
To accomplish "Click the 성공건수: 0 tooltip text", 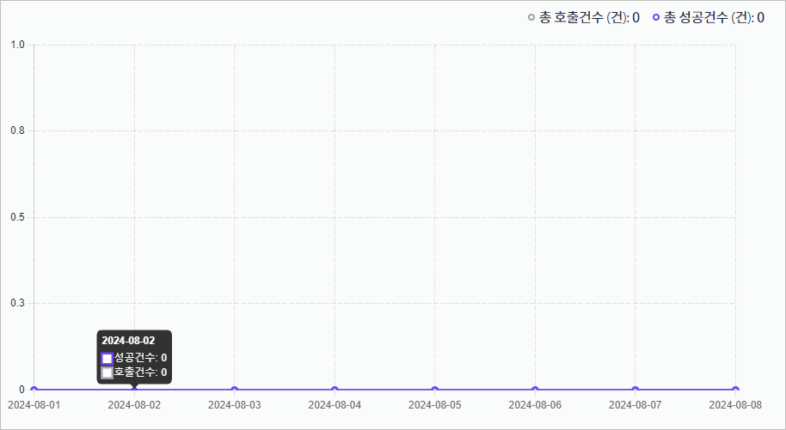I will click(x=140, y=357).
